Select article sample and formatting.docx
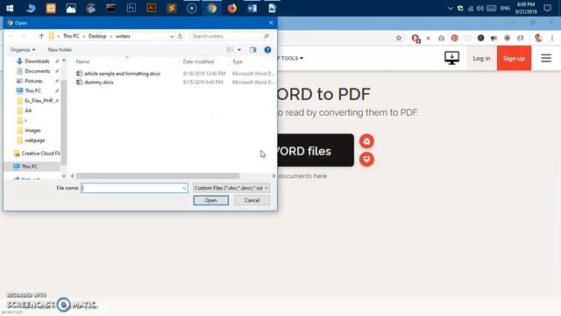Viewport: 561px width, 316px height. pyautogui.click(x=123, y=74)
